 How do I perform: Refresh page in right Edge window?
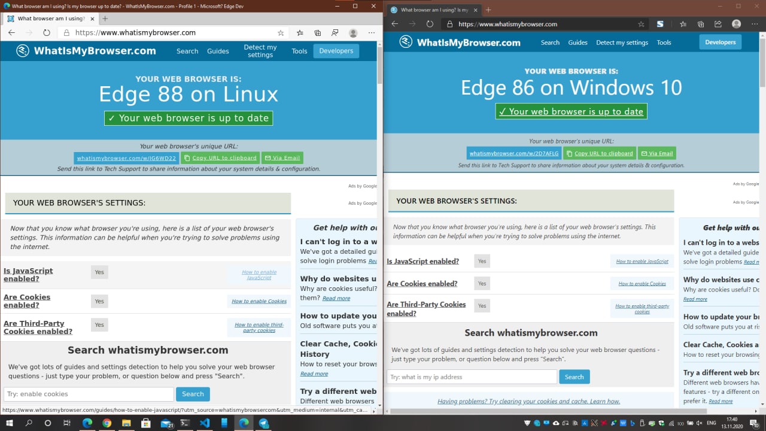pyautogui.click(x=429, y=24)
